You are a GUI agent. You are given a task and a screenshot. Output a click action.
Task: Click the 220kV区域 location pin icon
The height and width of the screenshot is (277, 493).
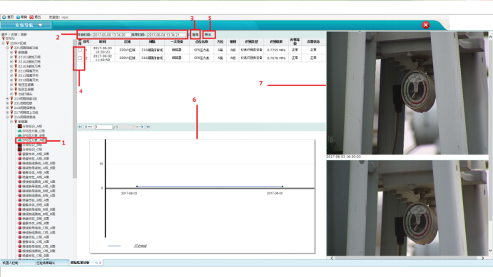(x=8, y=43)
